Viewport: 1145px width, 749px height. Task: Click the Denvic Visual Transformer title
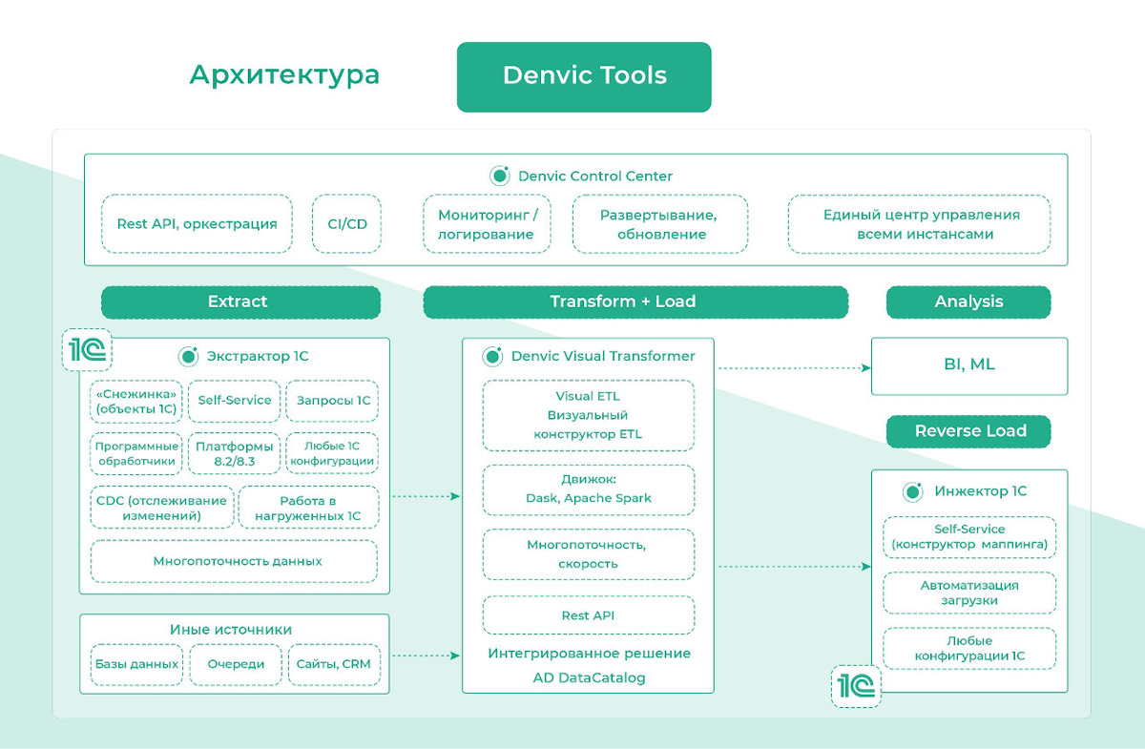(x=603, y=356)
